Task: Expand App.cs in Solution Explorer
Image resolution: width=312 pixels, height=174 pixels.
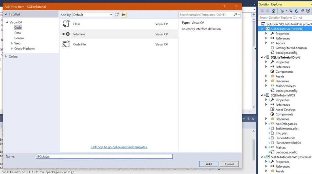Action: pos(266,43)
